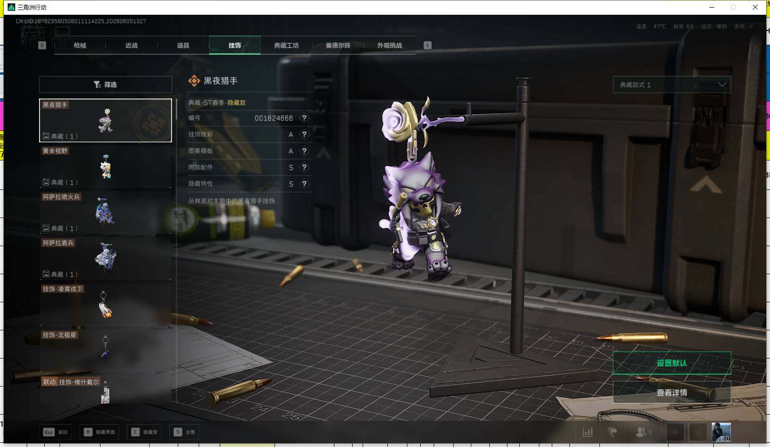Click the 查看详情 button

pyautogui.click(x=672, y=393)
